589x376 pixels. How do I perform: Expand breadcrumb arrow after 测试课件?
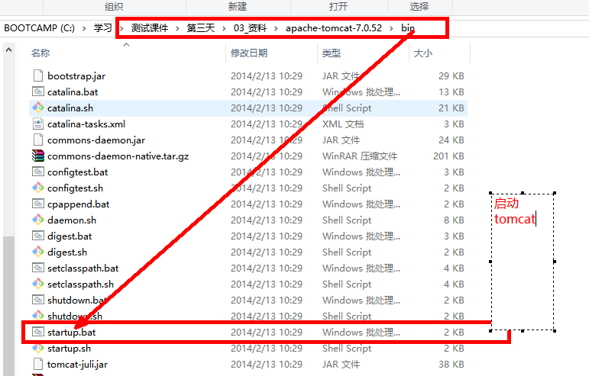click(x=177, y=28)
